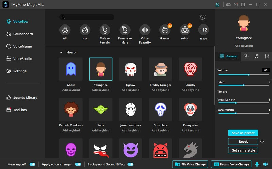The image size is (272, 169).
Task: Add keybind for the Yoda voice
Action: pyautogui.click(x=101, y=130)
